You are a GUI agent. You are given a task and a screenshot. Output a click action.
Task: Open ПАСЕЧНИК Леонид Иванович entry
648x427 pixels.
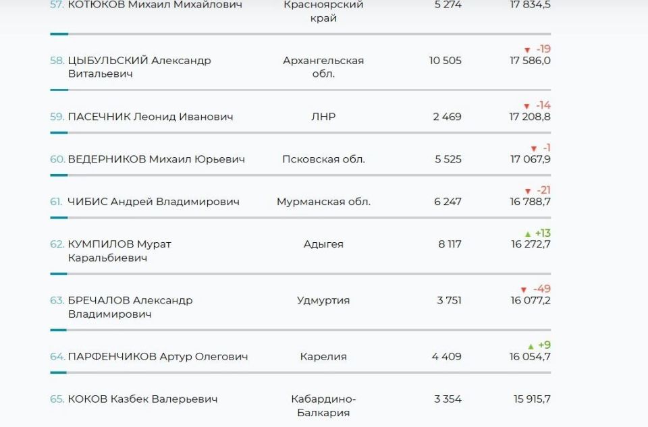coord(150,117)
